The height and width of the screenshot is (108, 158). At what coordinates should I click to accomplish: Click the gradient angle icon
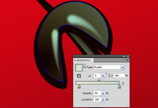pos(90,75)
